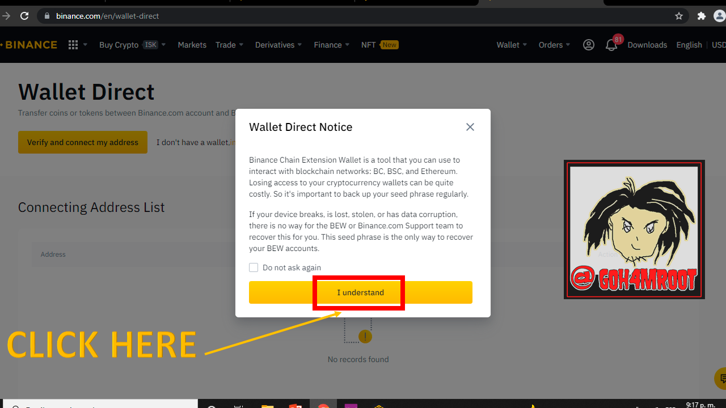Screen dimensions: 726x408
Task: Expand the Wallet dropdown menu
Action: (x=512, y=45)
